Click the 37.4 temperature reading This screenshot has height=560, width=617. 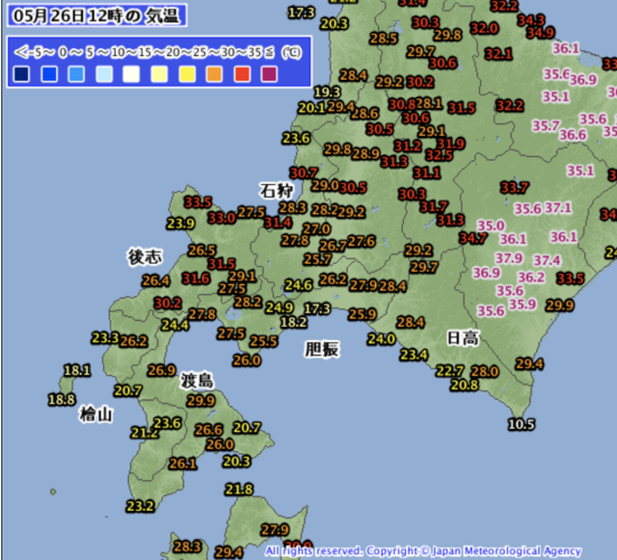tap(547, 260)
